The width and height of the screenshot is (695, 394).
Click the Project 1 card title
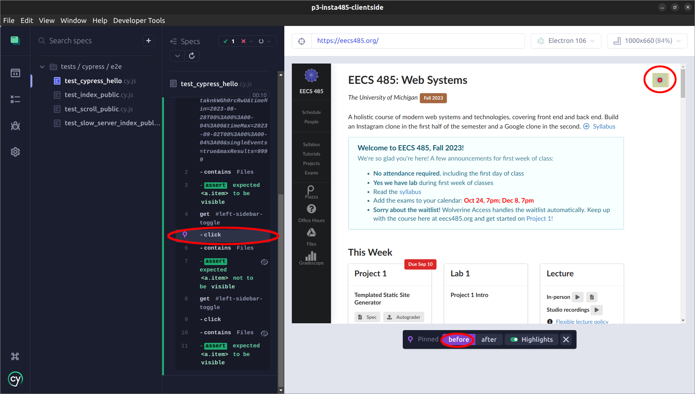[370, 274]
